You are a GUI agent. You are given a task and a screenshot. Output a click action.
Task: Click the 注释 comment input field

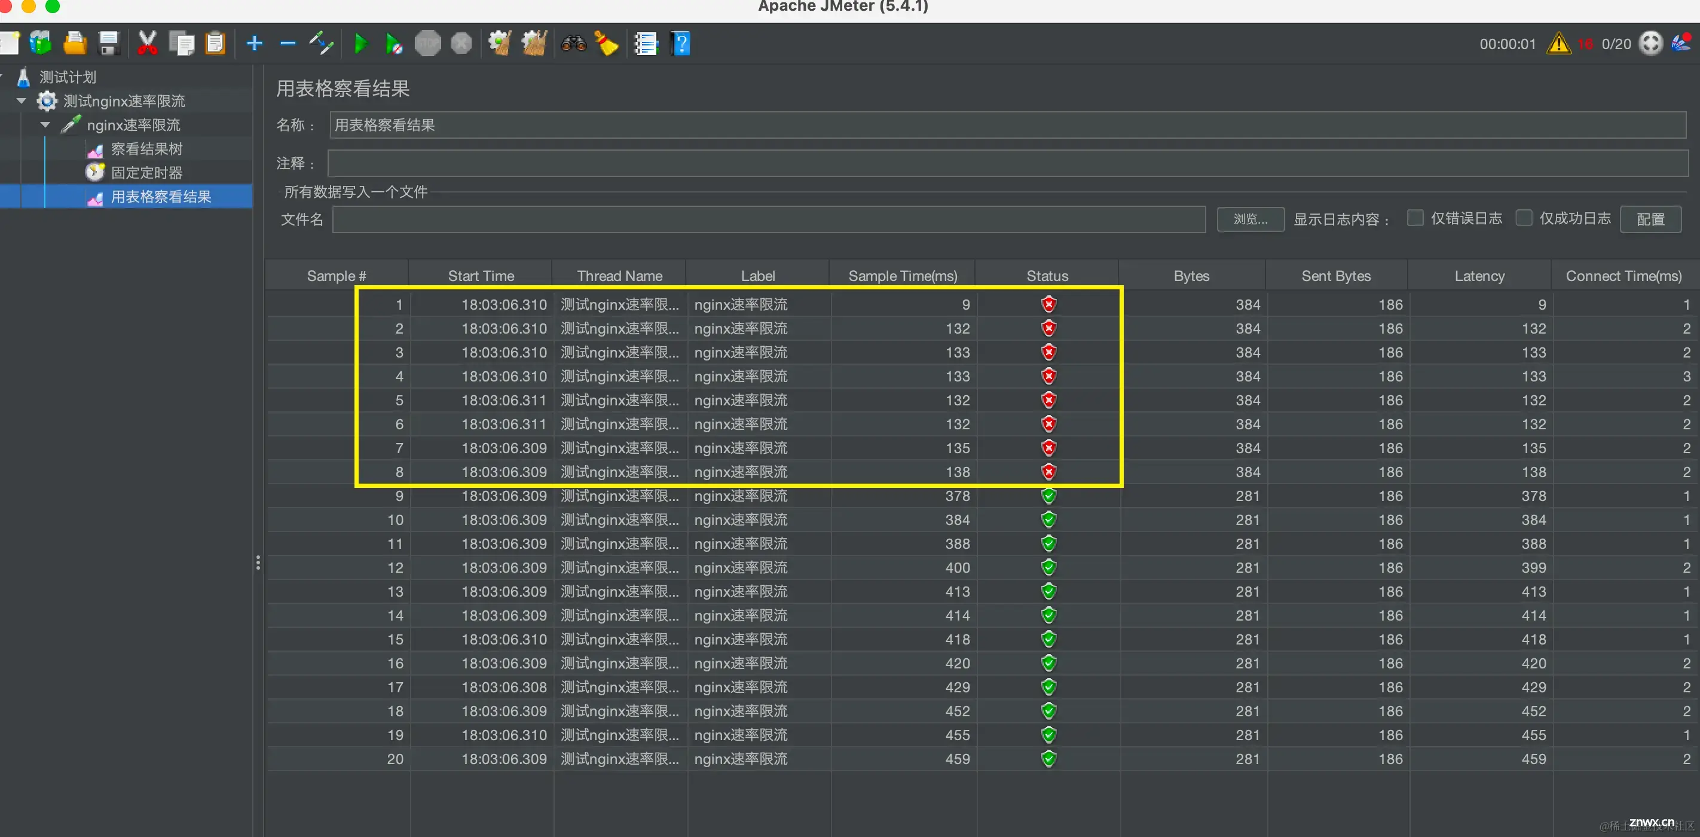(x=1008, y=163)
